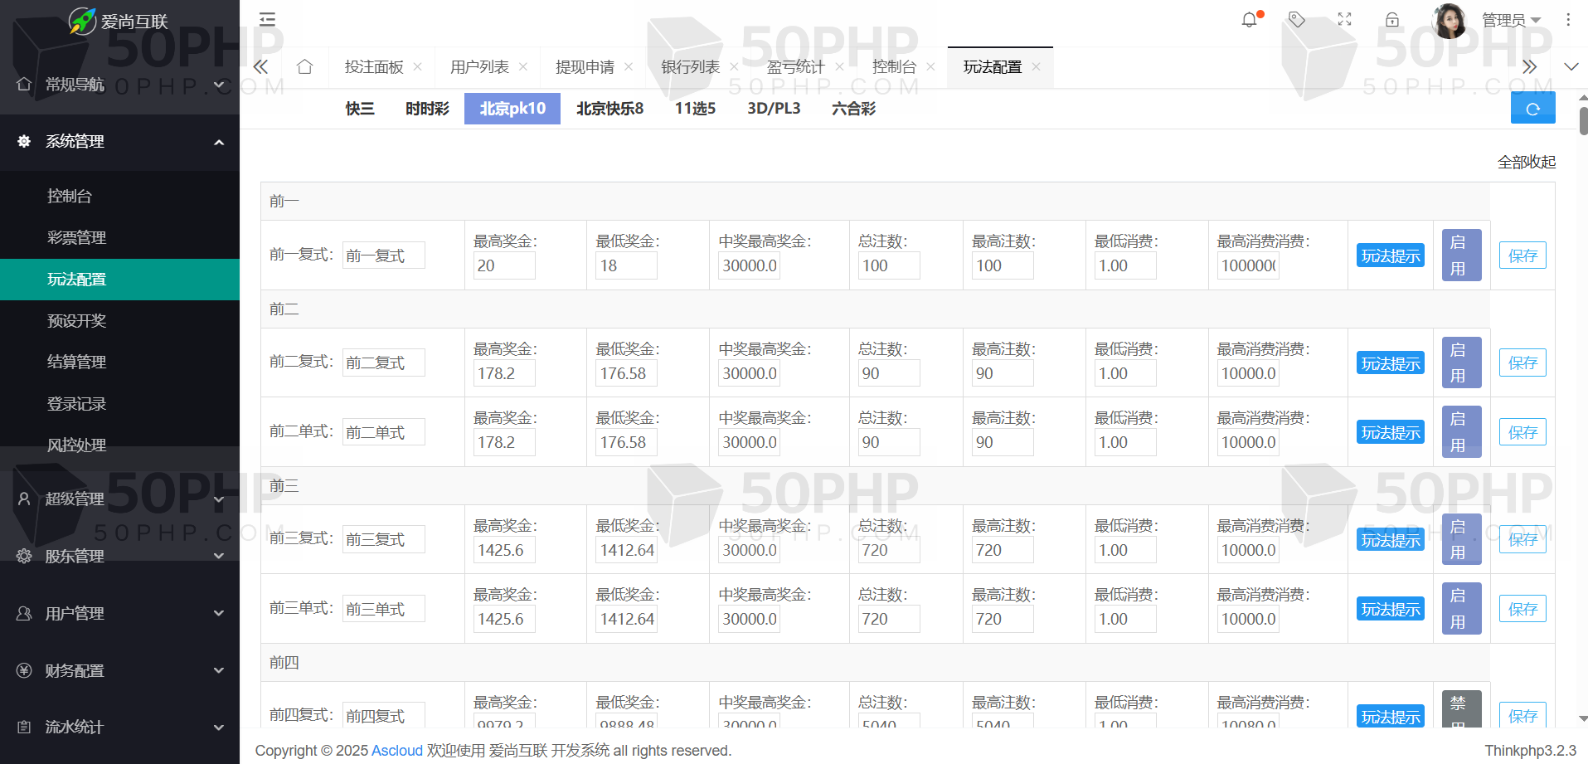Viewport: 1588px width, 764px height.
Task: Toggle 启用 status for 前三单式 row
Action: tap(1460, 609)
